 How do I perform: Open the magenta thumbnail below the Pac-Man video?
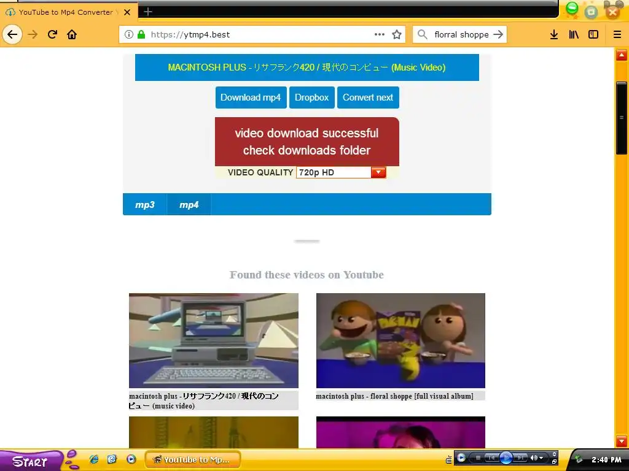[400, 432]
